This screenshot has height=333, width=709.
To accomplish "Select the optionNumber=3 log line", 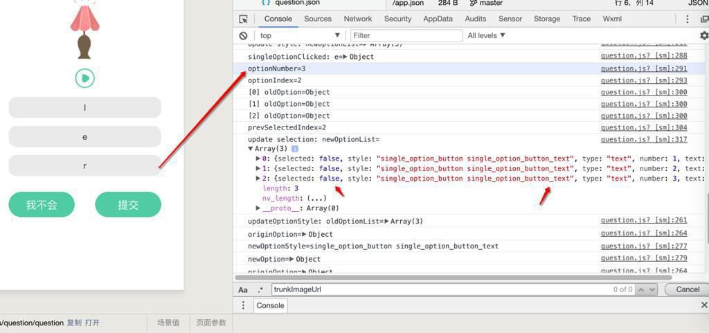I will (469, 69).
